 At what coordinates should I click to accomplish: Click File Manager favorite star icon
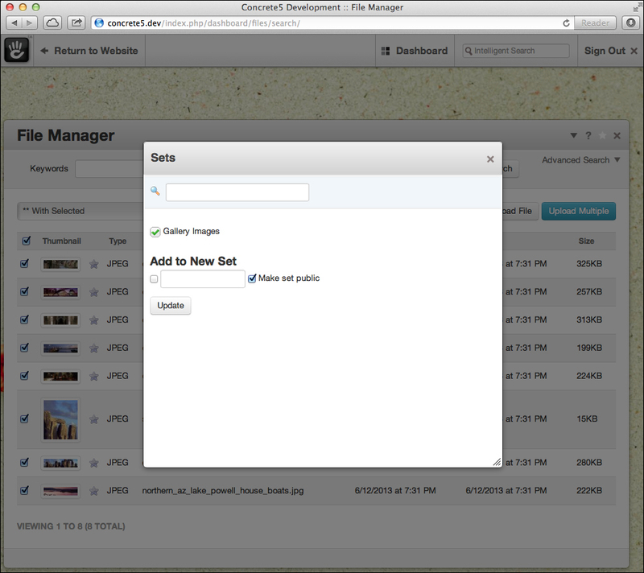pos(602,135)
